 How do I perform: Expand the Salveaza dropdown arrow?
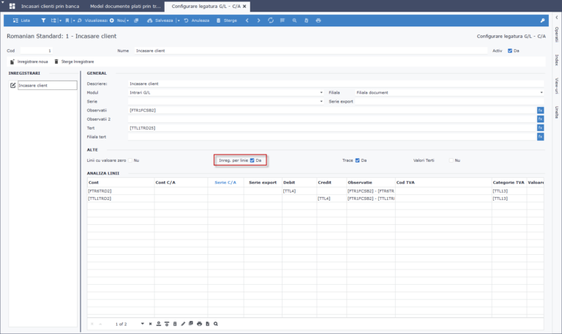pos(179,21)
